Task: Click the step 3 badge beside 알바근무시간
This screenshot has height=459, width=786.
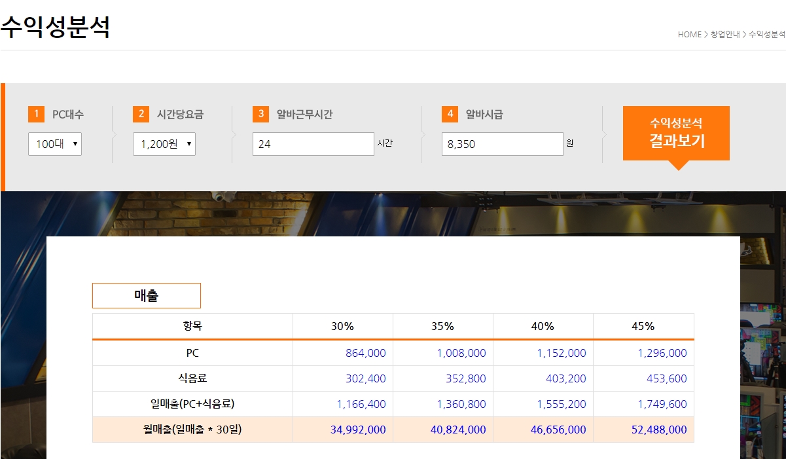Action: 260,114
